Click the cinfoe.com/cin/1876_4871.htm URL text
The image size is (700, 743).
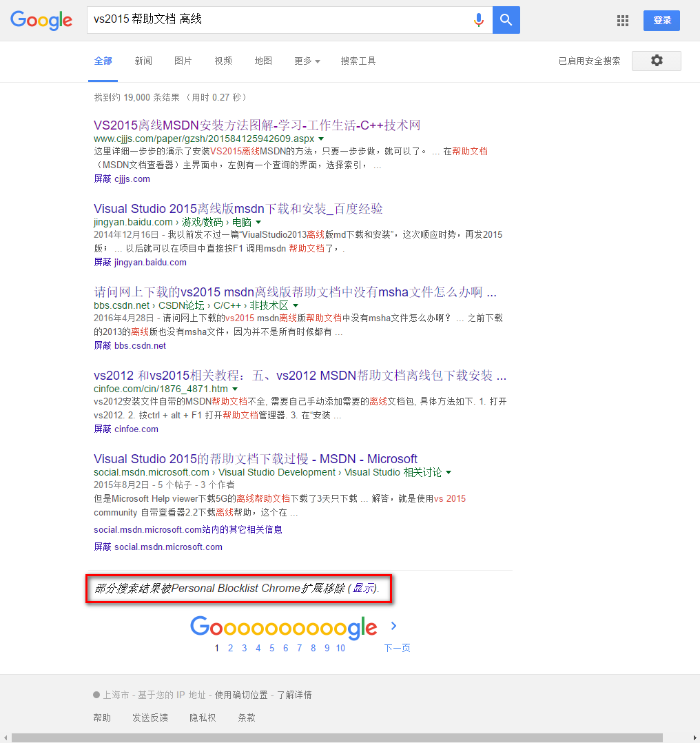pyautogui.click(x=161, y=389)
